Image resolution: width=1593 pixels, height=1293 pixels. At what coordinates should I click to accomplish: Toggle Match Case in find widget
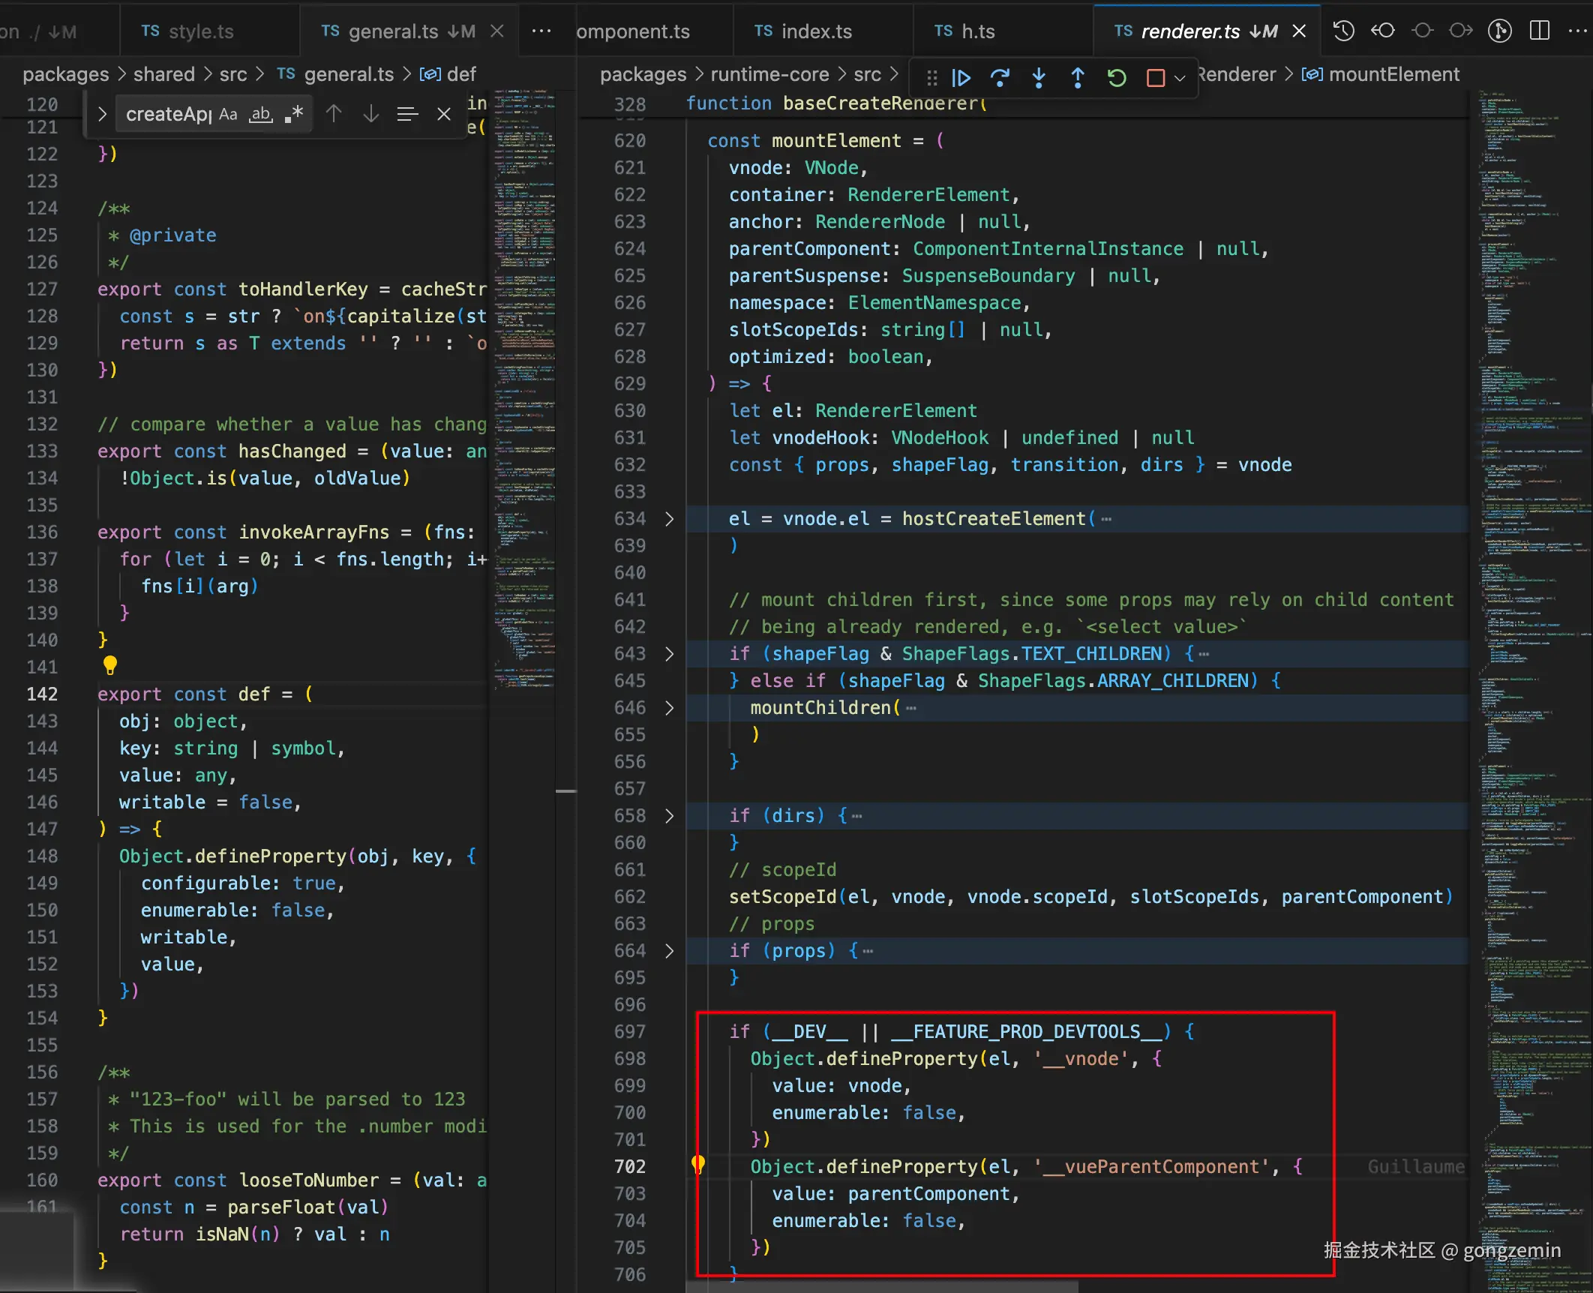(x=228, y=114)
